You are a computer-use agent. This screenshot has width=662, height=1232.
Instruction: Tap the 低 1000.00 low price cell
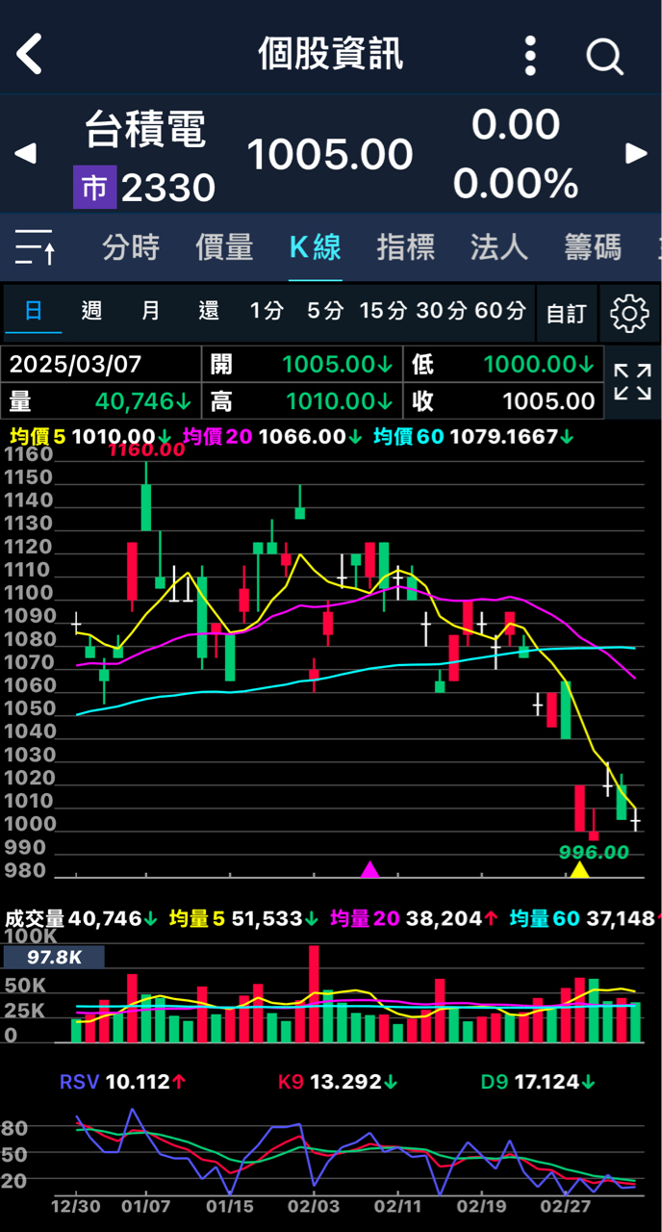click(x=504, y=364)
